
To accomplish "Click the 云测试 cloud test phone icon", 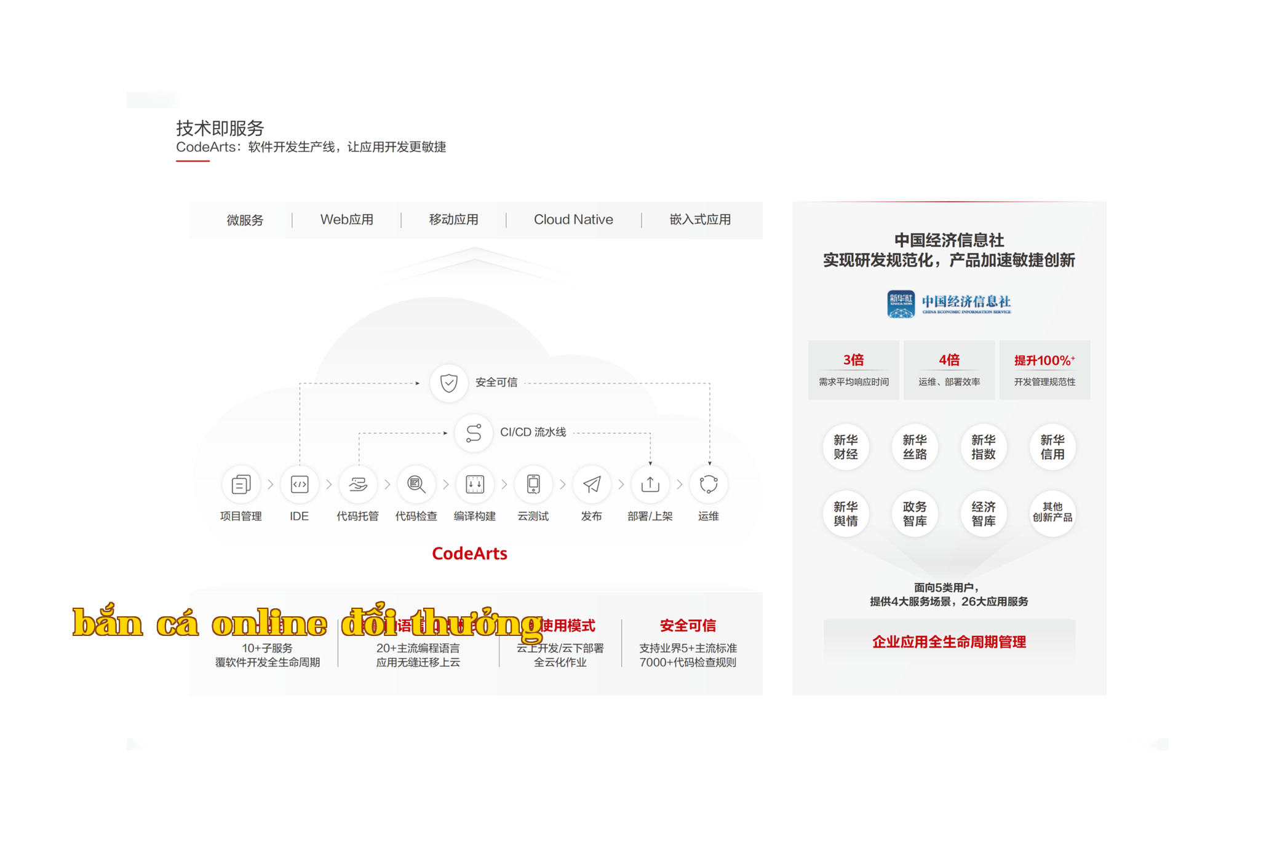I will pos(533,484).
